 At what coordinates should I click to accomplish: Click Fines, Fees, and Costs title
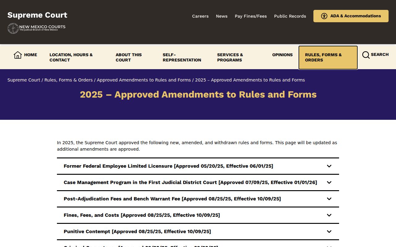pos(142,215)
